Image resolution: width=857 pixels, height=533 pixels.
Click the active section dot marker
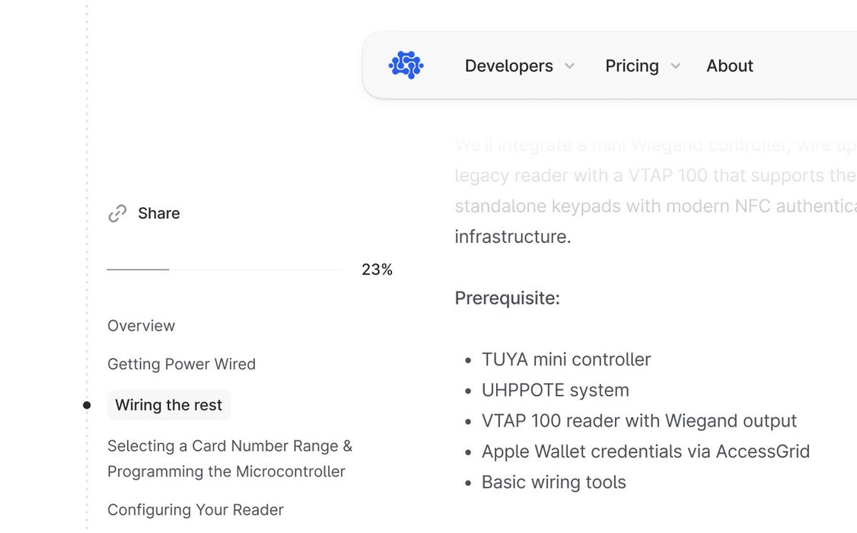87,405
